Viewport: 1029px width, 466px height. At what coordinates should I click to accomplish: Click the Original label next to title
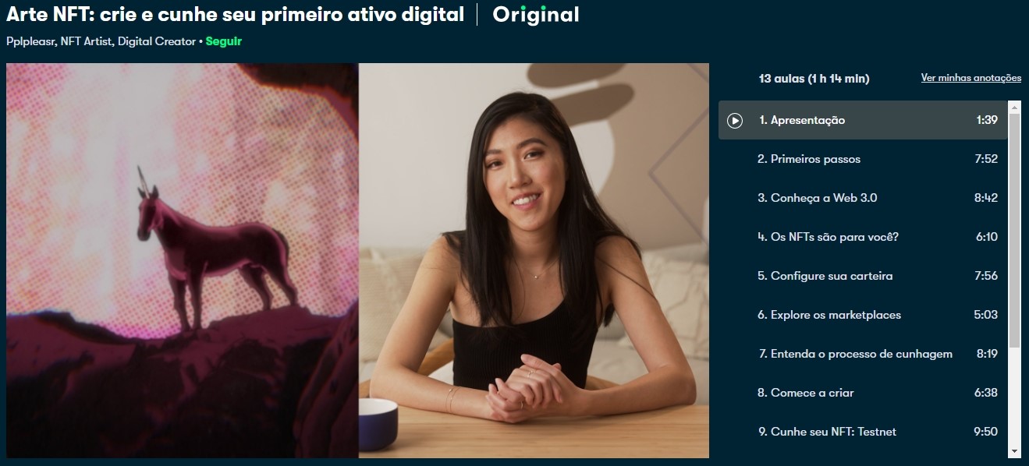(536, 14)
